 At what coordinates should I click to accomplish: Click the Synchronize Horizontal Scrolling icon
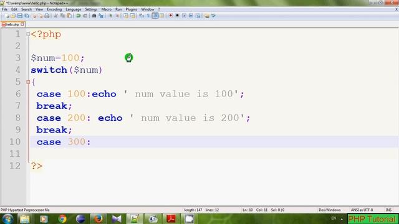click(x=132, y=16)
